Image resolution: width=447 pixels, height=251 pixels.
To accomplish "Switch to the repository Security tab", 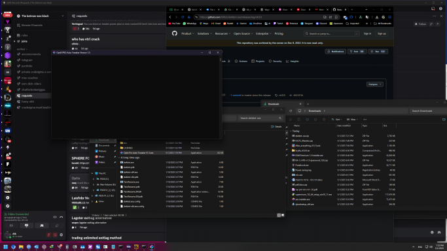I will point(275,61).
